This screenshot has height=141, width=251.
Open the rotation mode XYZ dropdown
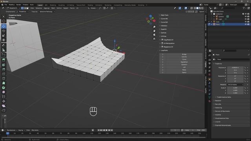(235, 85)
